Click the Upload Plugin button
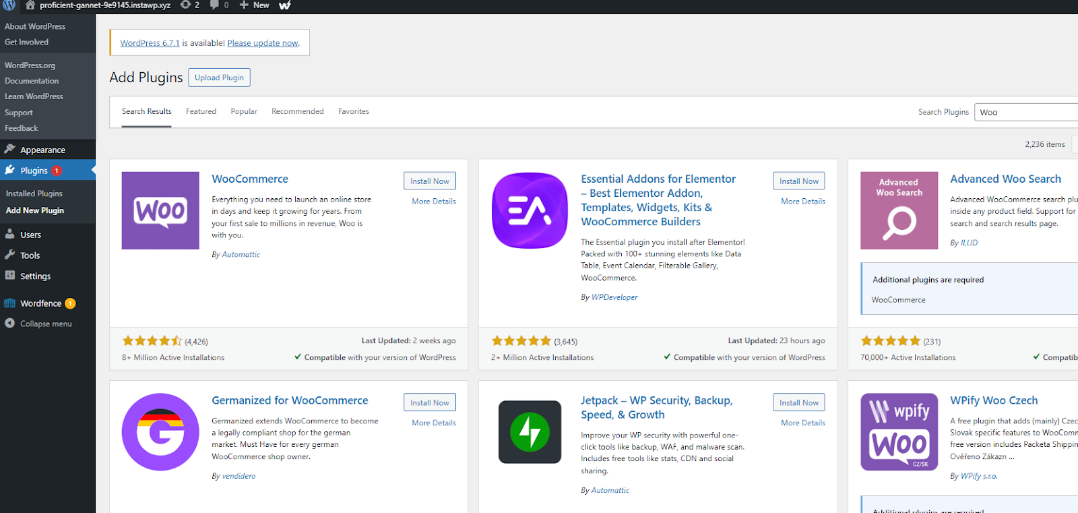Screen dimensions: 1078x513 click(x=219, y=78)
